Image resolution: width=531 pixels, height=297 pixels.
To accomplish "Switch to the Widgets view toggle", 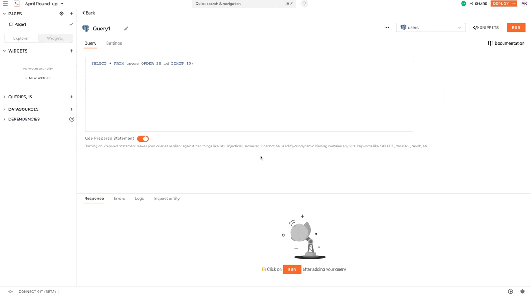I will click(55, 38).
